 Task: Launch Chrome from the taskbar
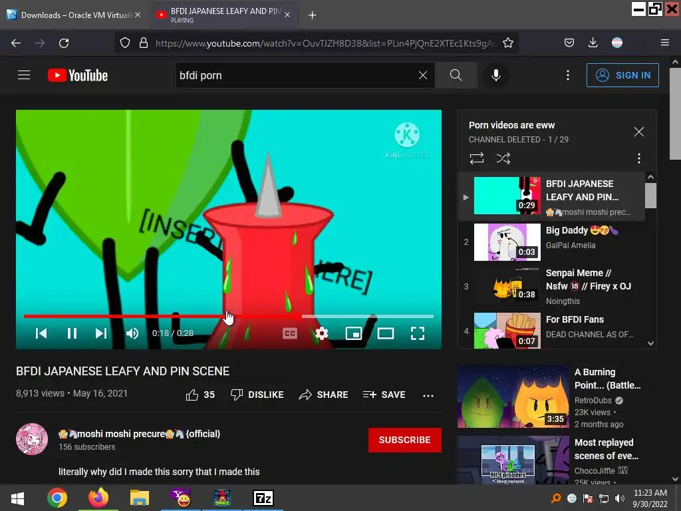(57, 498)
